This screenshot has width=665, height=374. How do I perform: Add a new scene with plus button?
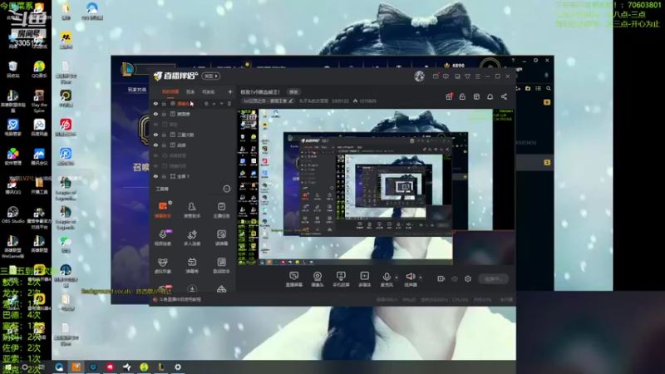[x=230, y=91]
